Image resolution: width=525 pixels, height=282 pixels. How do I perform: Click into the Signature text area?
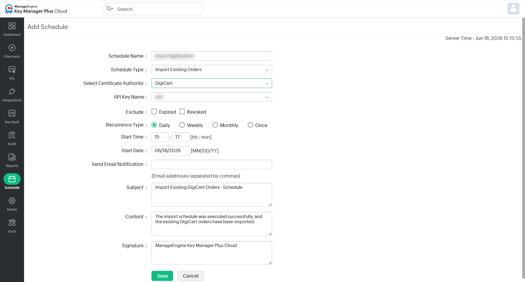point(212,253)
